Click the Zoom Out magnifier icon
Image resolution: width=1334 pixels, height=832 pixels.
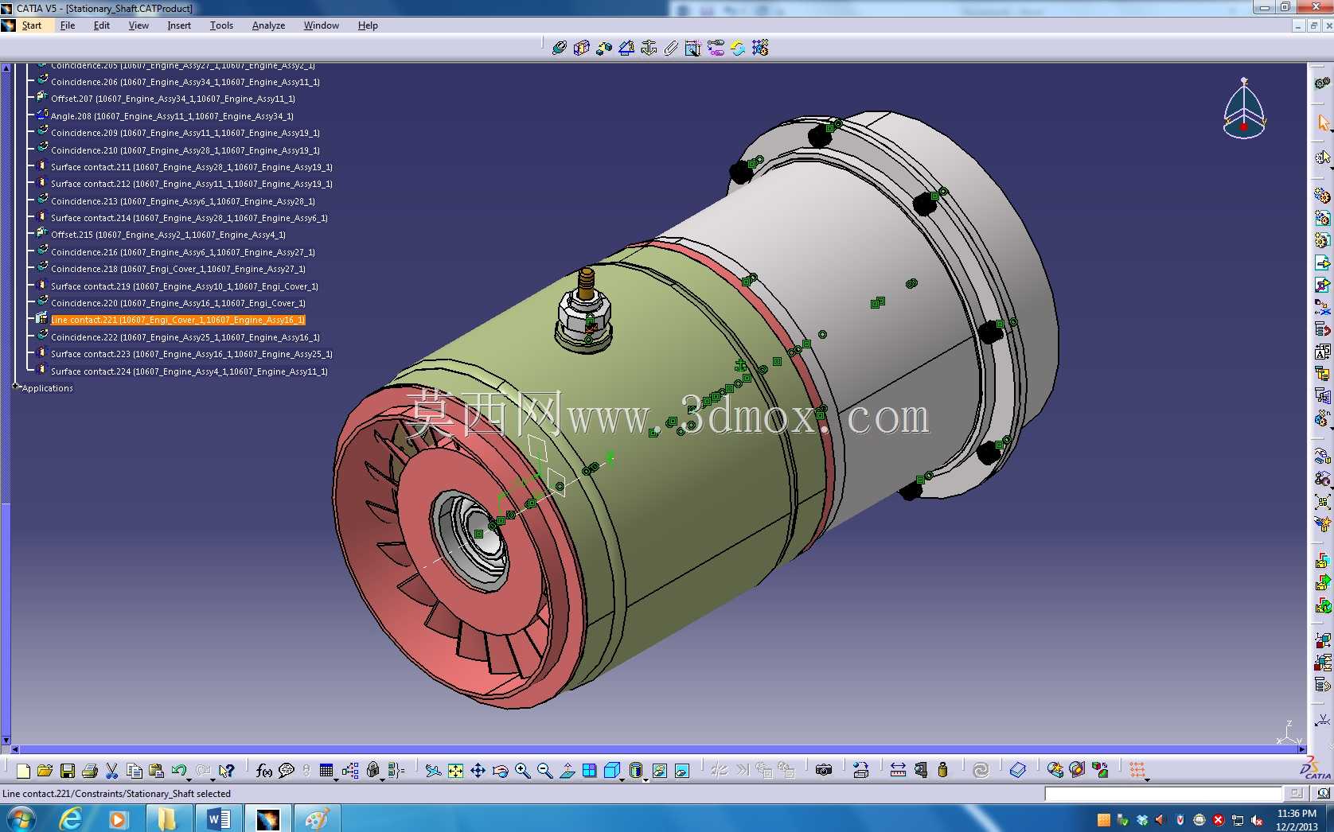click(x=544, y=770)
